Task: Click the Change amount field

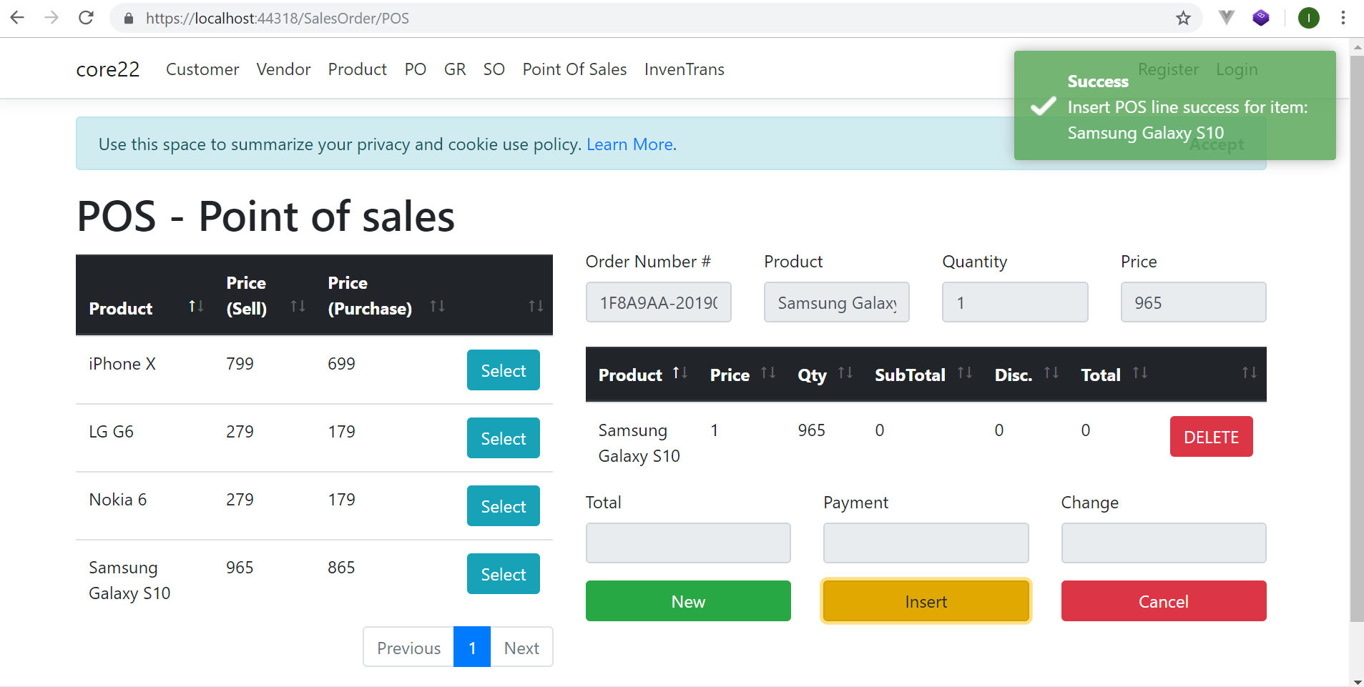Action: (1164, 543)
